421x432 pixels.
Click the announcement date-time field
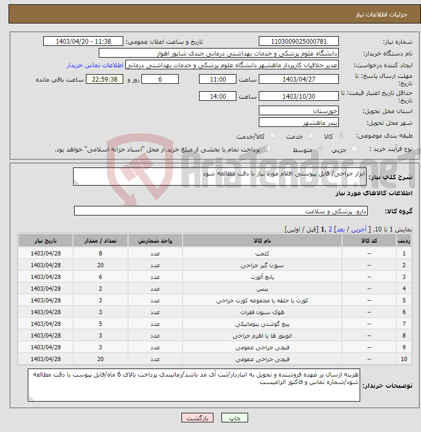point(83,41)
